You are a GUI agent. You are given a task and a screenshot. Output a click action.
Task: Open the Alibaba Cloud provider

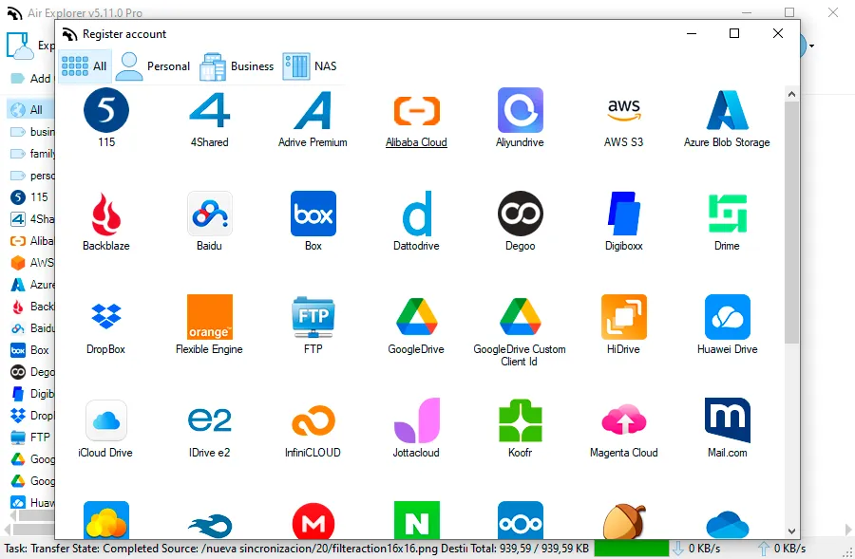click(x=417, y=111)
